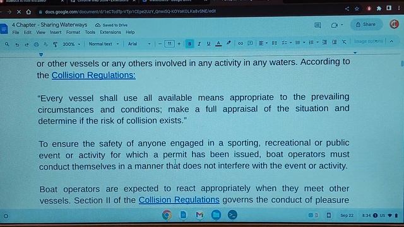The width and height of the screenshot is (404, 227).
Task: Collapse the toolbar menus with chevron
Action: click(391, 41)
